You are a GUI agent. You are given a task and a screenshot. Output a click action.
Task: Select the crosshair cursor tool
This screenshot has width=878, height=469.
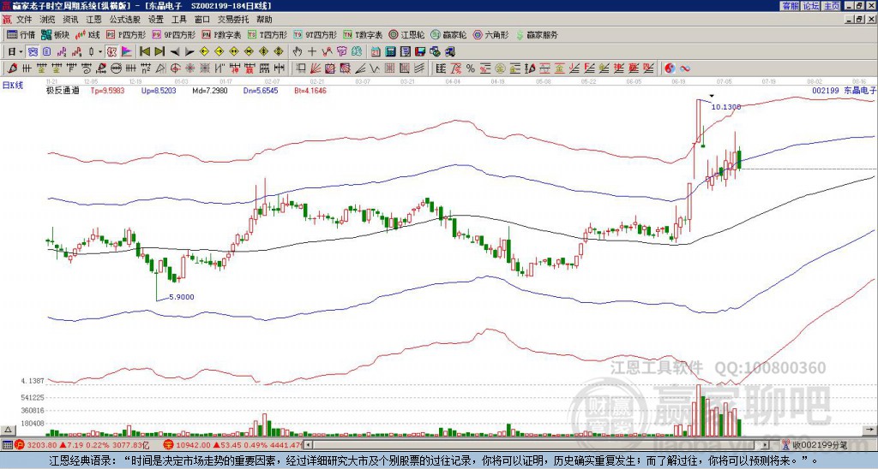coord(312,52)
